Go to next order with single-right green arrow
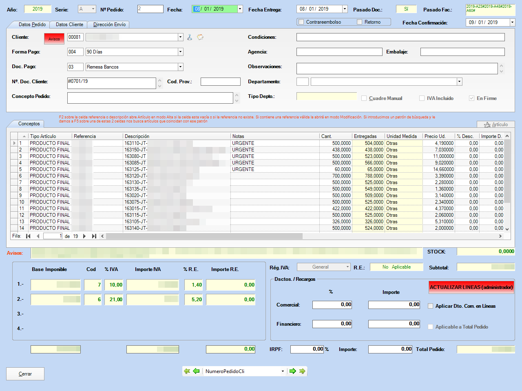 point(292,371)
